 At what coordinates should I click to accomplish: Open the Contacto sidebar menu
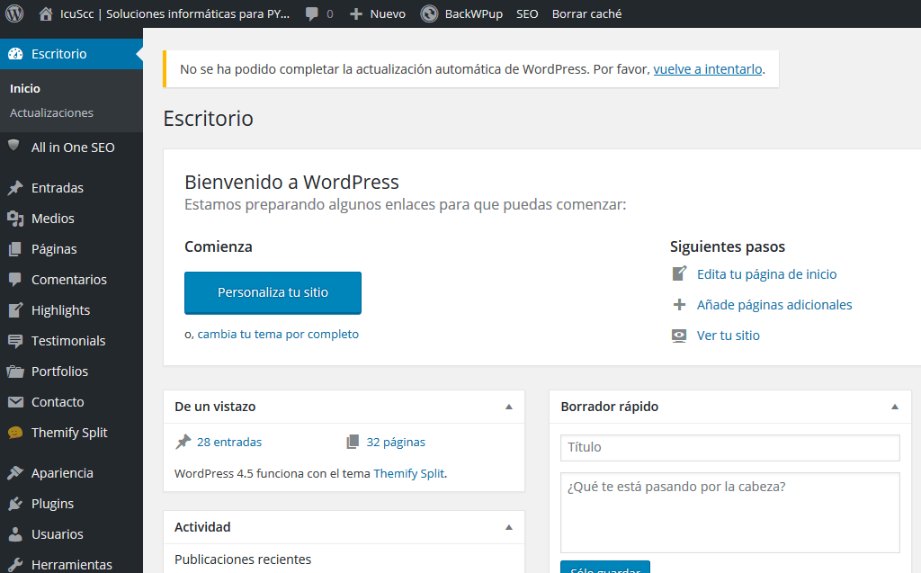click(x=72, y=402)
